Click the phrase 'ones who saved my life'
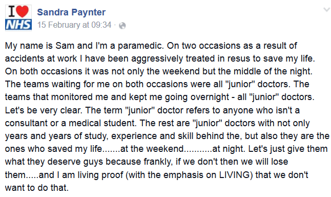331x197 pixels. tap(54, 149)
